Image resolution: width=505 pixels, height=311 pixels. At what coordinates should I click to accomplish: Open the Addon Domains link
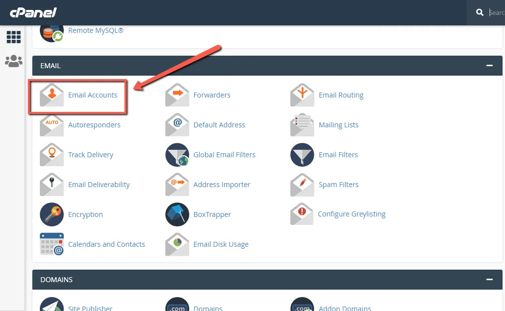(x=345, y=308)
